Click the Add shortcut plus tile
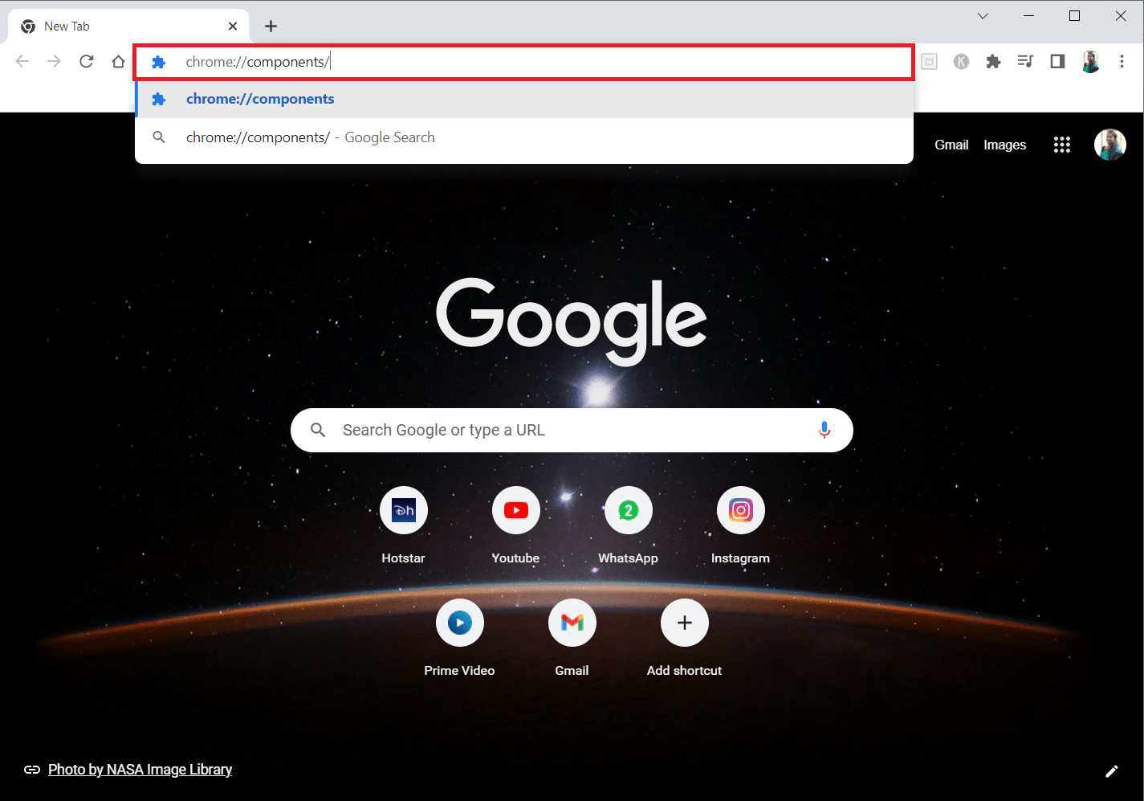1144x801 pixels. [684, 639]
